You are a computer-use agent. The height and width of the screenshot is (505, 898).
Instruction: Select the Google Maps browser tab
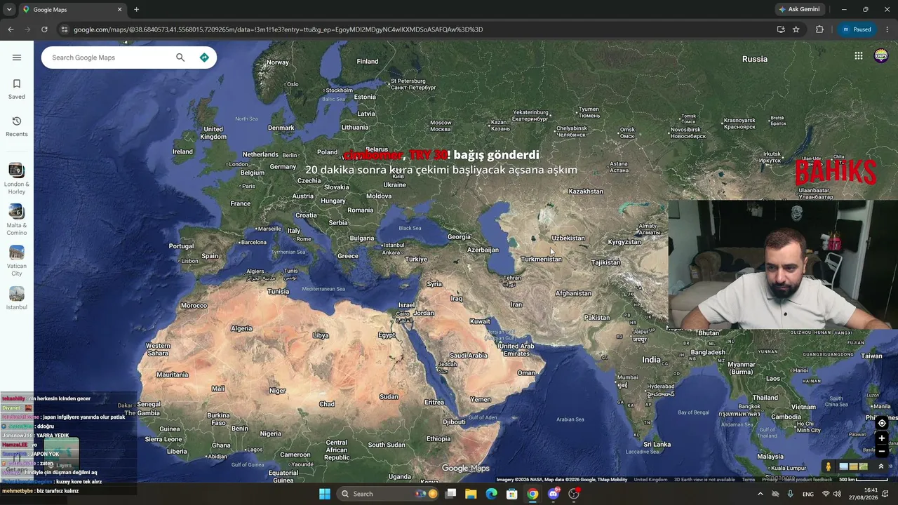[73, 10]
